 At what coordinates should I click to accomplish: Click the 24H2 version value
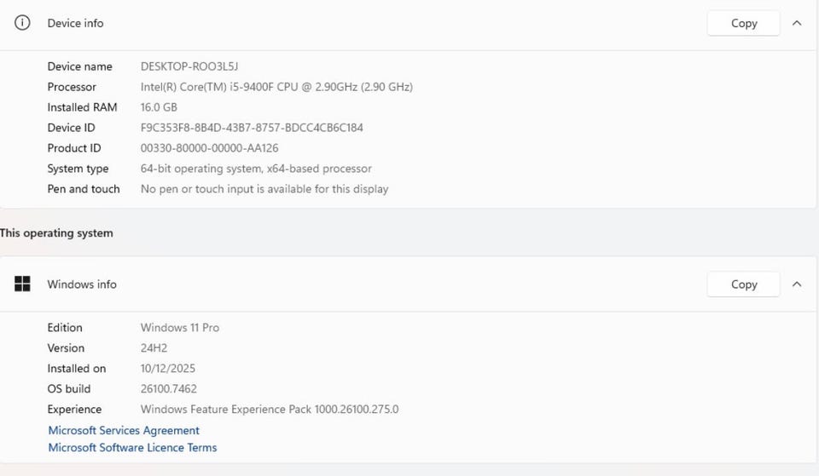[154, 348]
